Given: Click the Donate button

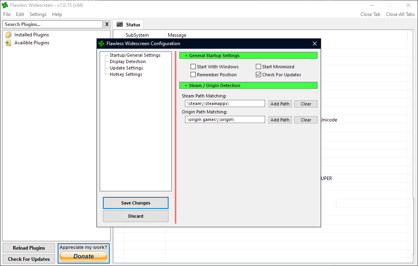Looking at the screenshot, I should tap(83, 256).
